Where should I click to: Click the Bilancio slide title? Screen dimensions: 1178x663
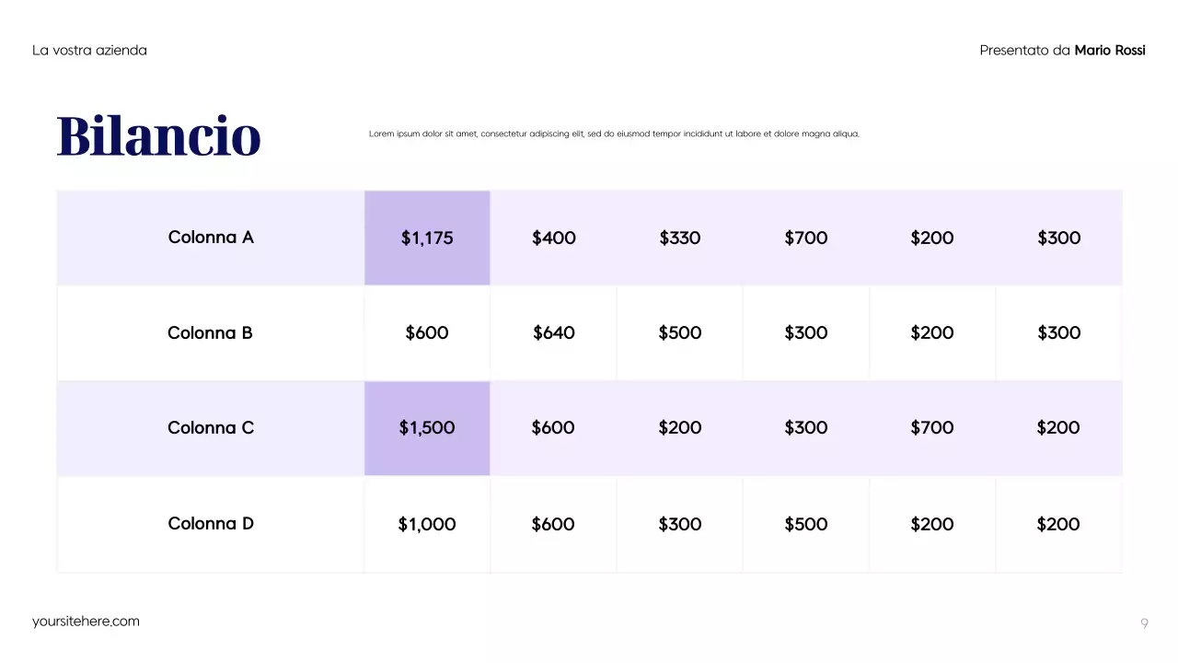pyautogui.click(x=158, y=135)
